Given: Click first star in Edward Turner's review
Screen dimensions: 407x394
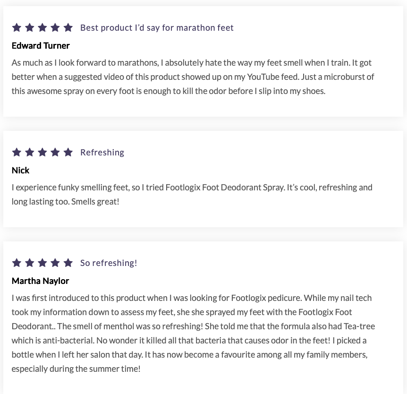Looking at the screenshot, I should pos(17,27).
